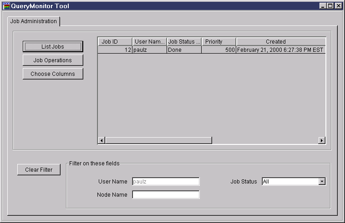
Task: Sort by the Job ID column header
Action: [115, 42]
